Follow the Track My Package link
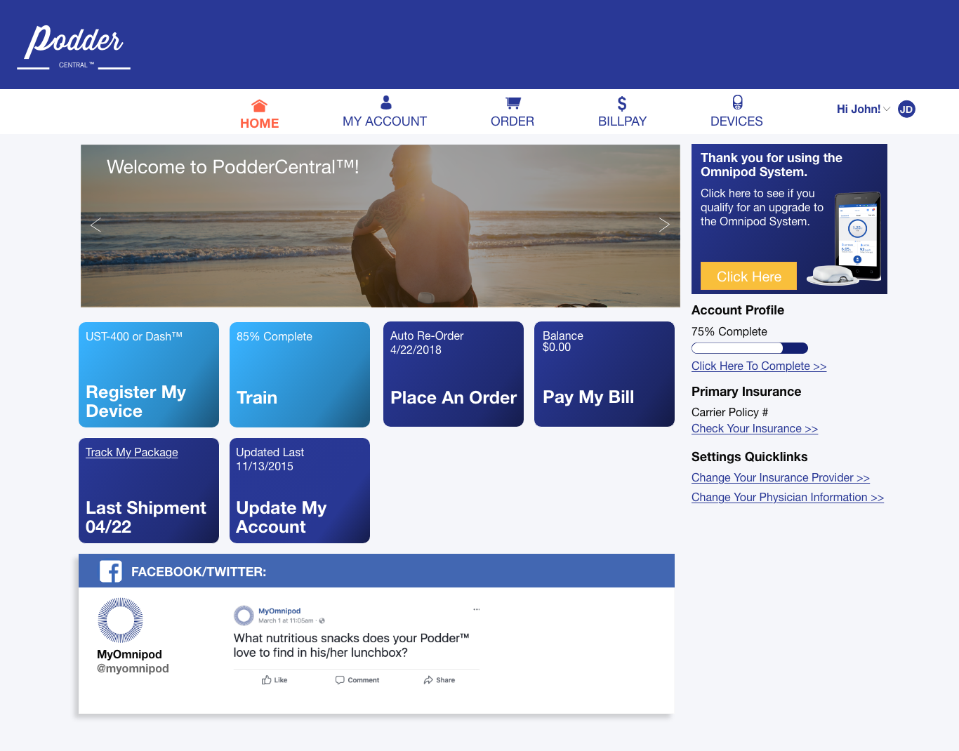The width and height of the screenshot is (959, 751). 132,453
